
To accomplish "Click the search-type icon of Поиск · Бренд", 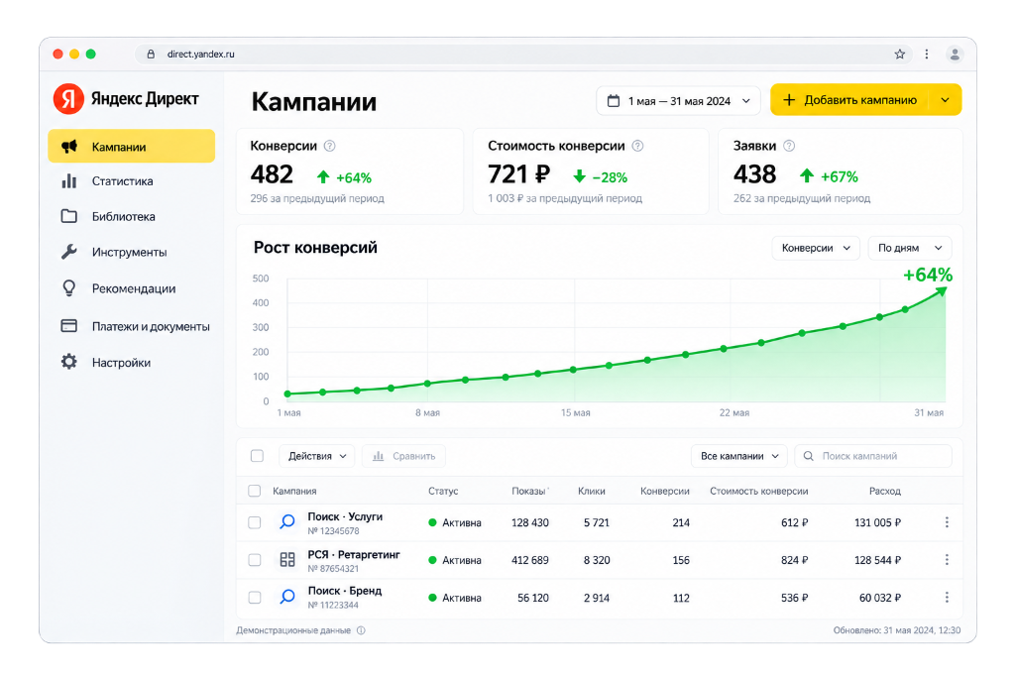I will click(287, 597).
